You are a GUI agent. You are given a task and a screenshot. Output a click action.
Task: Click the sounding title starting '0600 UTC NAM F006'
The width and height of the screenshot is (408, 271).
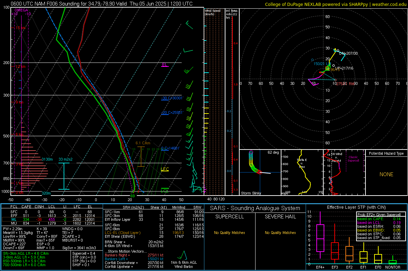pos(101,4)
